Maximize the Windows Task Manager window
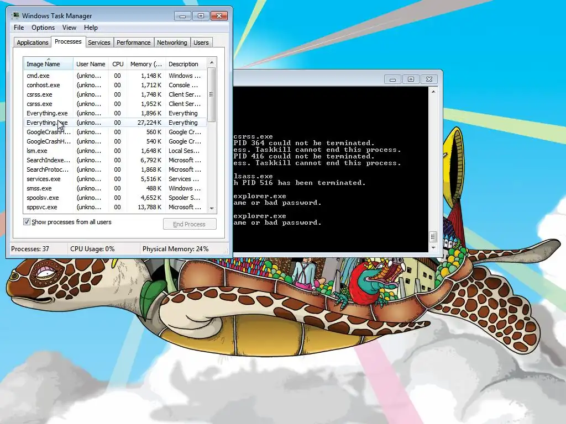The width and height of the screenshot is (566, 424). pyautogui.click(x=201, y=16)
